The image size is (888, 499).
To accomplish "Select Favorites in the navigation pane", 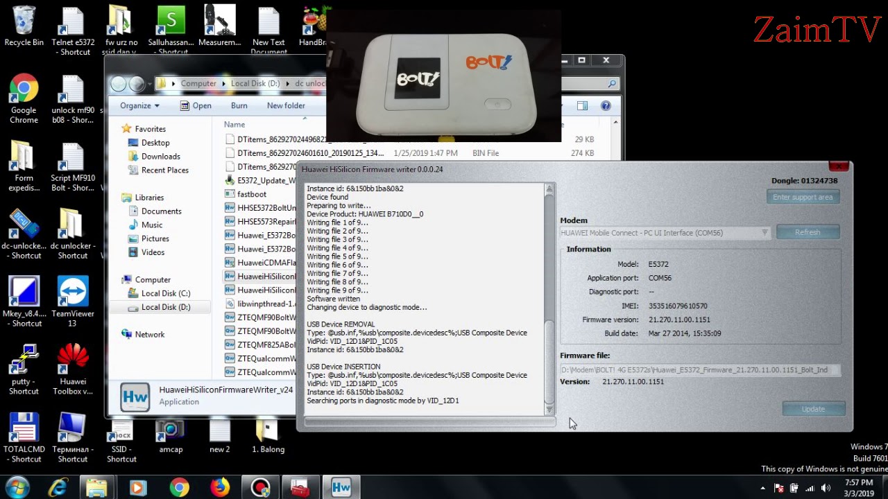I will click(150, 129).
